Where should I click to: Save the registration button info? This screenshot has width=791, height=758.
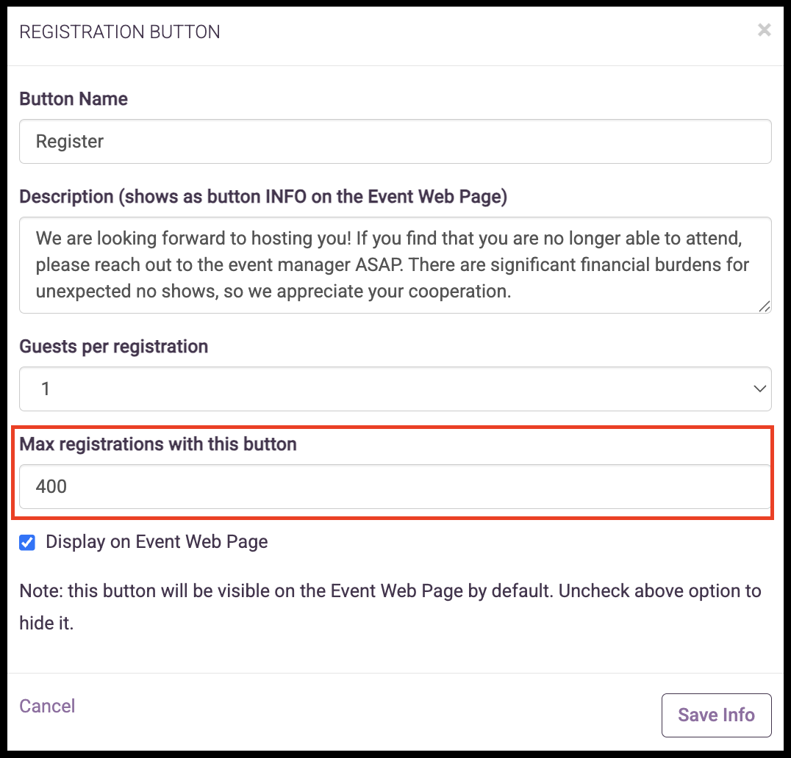pos(716,715)
